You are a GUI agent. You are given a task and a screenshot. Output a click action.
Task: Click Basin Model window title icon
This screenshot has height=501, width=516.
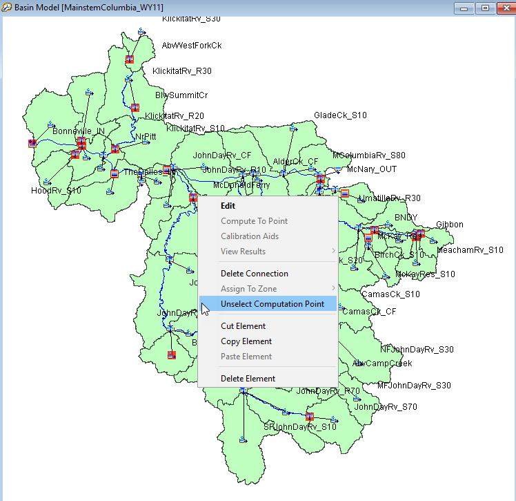click(6, 7)
